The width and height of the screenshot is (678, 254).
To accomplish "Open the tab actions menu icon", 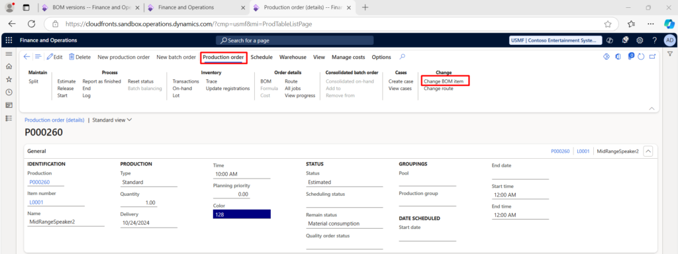I will (x=26, y=7).
